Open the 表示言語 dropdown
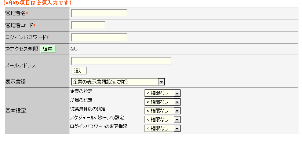Image resolution: width=302 pixels, height=147 pixels. click(118, 82)
